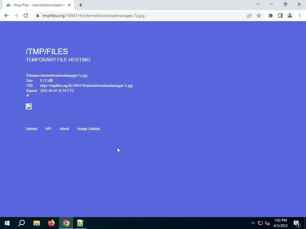Open the Windows Start menu
306x229 pixels.
pyautogui.click(x=7, y=223)
